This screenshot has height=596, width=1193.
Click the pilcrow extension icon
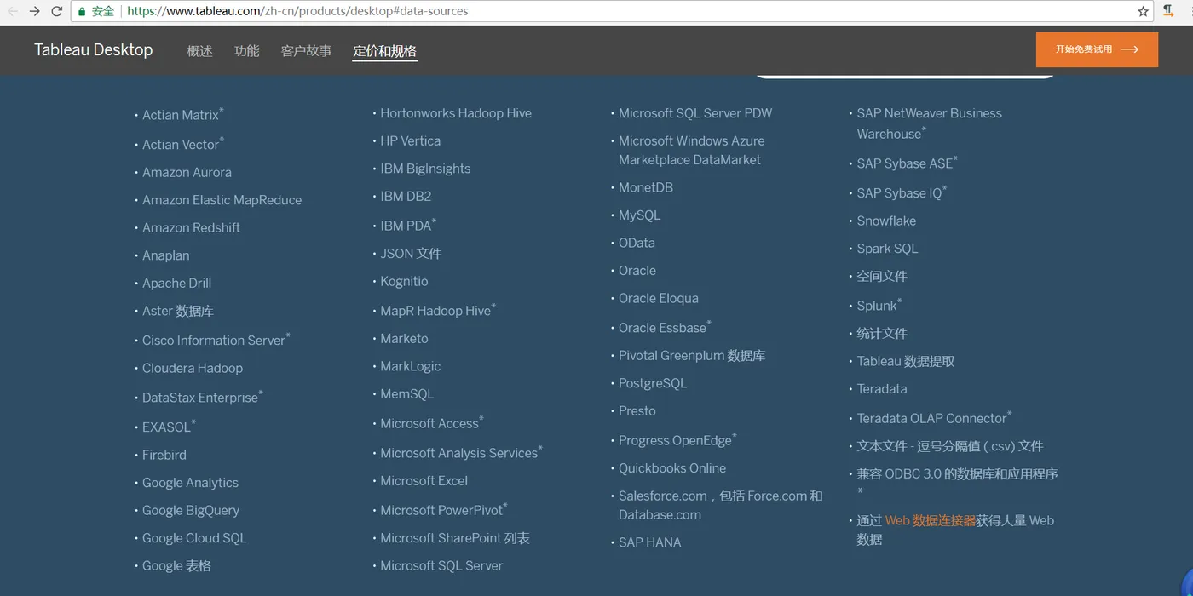click(1169, 10)
